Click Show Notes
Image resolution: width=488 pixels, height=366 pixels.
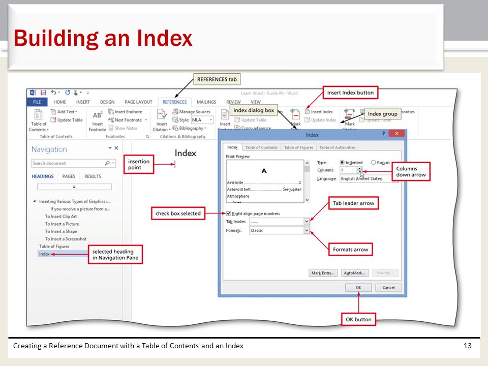click(x=123, y=128)
